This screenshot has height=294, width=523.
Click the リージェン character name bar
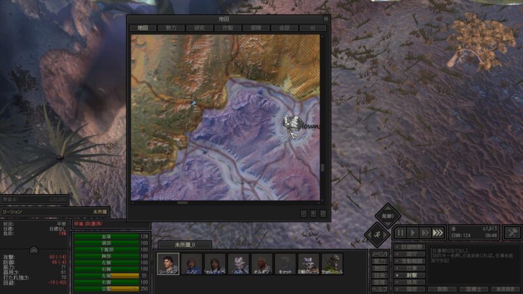(x=55, y=212)
